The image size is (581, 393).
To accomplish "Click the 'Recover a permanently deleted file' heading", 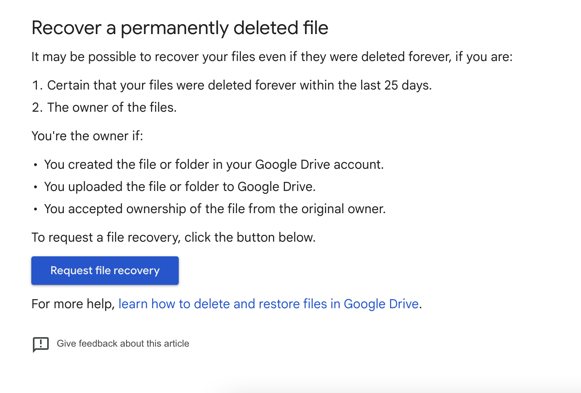I will click(180, 28).
